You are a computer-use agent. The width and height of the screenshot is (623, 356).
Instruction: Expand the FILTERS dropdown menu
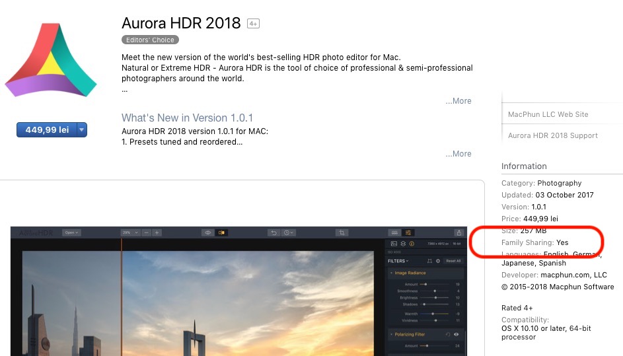[398, 261]
